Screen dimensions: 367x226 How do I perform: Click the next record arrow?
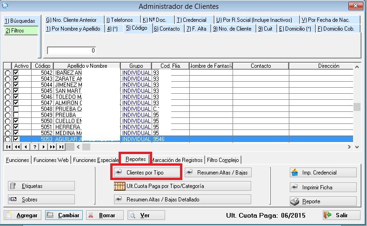(x=43, y=147)
